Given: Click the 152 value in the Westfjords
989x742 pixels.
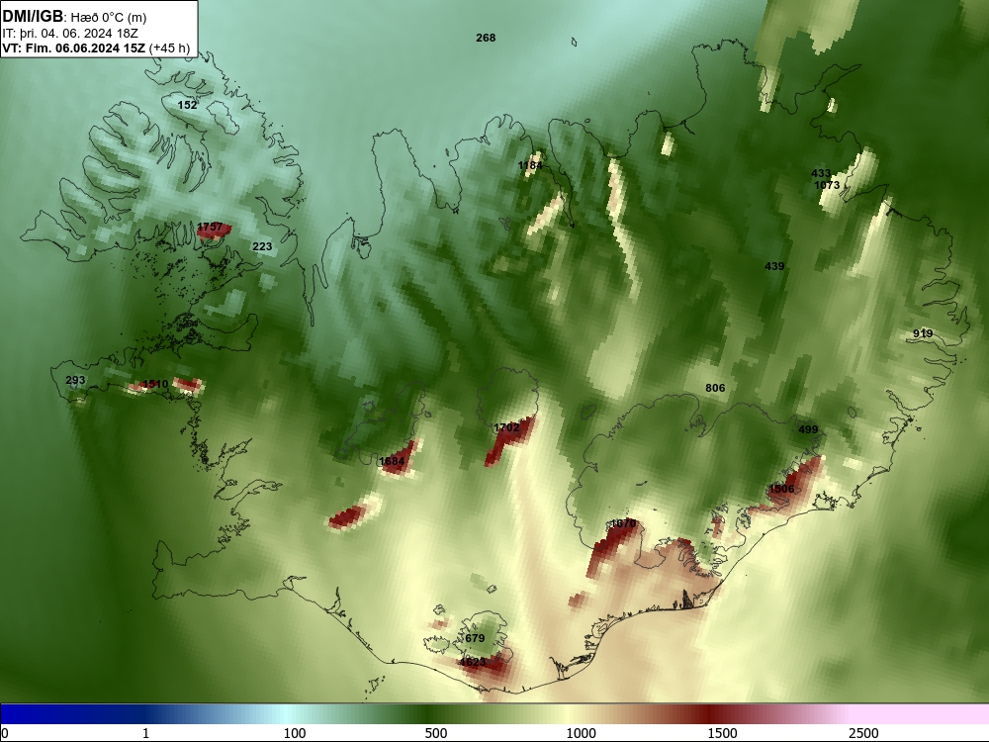Looking at the screenshot, I should click(187, 105).
